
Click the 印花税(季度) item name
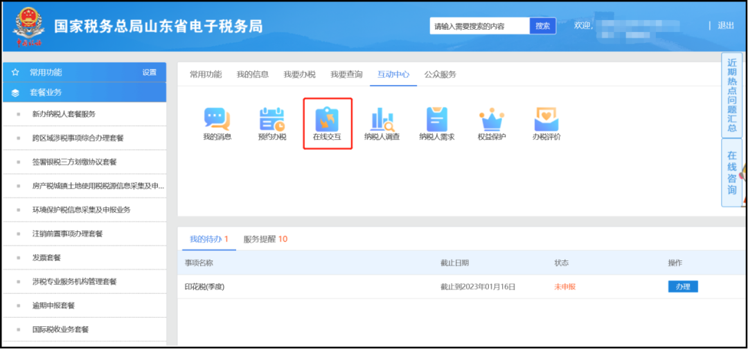(204, 287)
